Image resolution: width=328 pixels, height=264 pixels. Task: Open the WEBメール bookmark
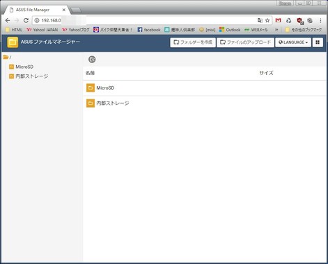(x=256, y=30)
